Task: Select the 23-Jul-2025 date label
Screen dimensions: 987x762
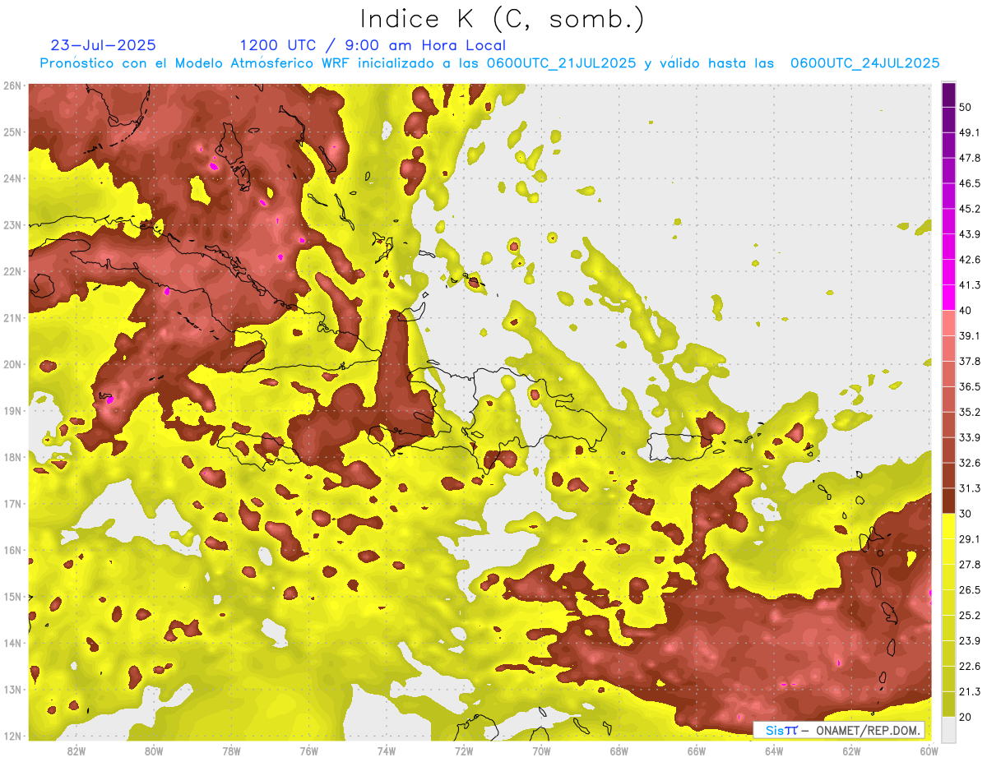Action: click(x=103, y=45)
